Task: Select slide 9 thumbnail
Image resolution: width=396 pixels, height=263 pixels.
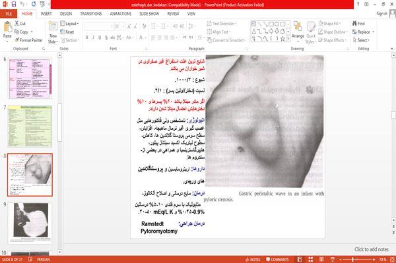Action: (30, 223)
